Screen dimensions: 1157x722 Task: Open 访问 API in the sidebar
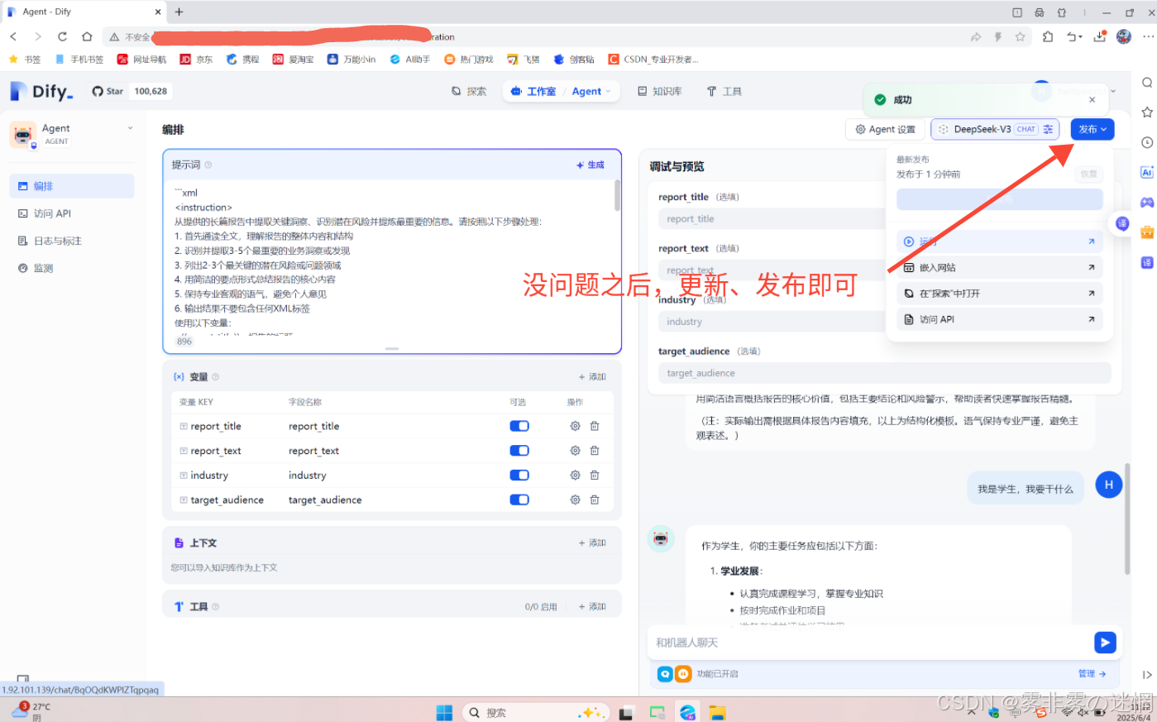72,213
